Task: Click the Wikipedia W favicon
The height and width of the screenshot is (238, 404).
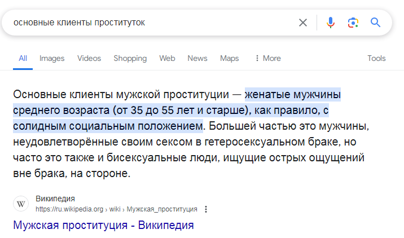Action: click(x=20, y=204)
